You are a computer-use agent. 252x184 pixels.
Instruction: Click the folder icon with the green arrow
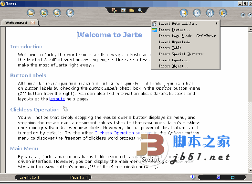[44, 13]
